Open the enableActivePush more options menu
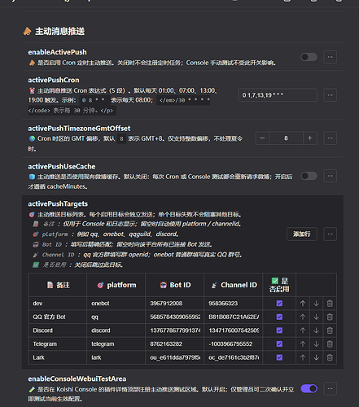The width and height of the screenshot is (359, 407). (x=331, y=57)
